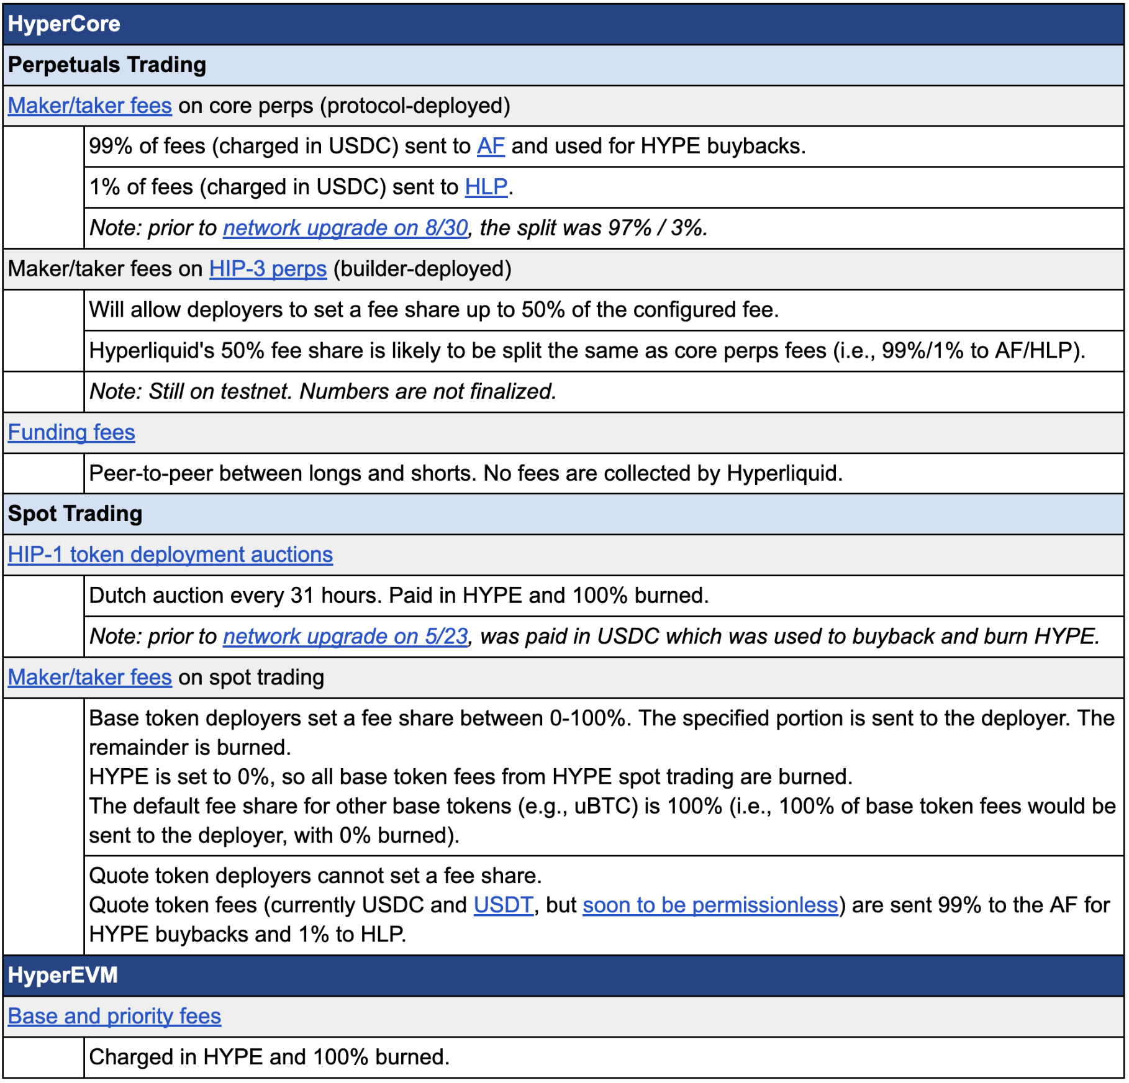Open the soon to be permissionless link

[710, 905]
